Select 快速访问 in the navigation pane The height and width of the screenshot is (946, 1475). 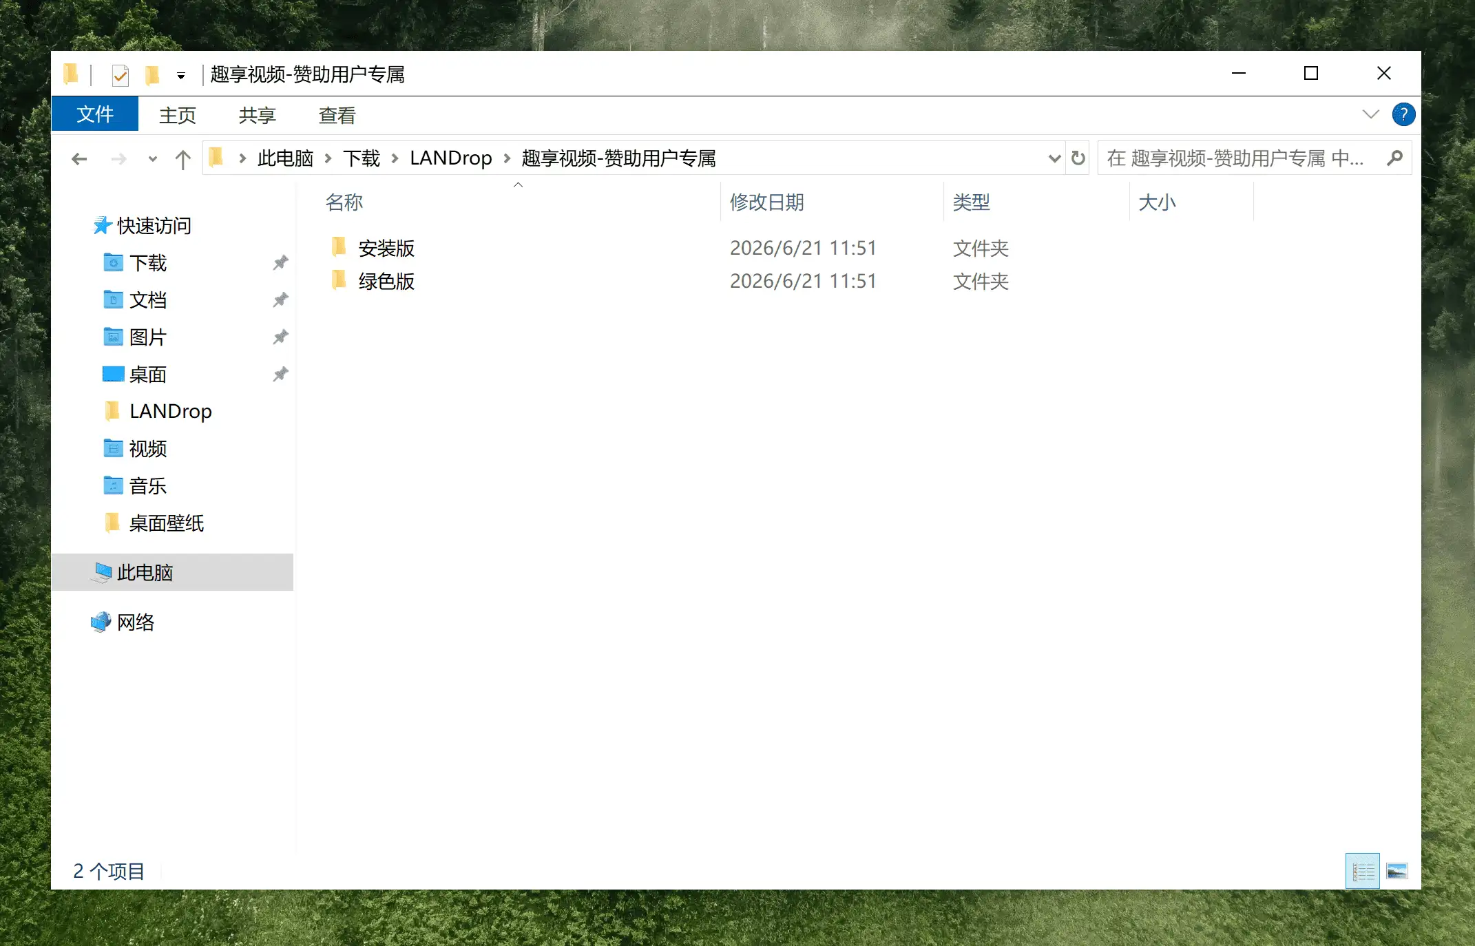point(154,226)
